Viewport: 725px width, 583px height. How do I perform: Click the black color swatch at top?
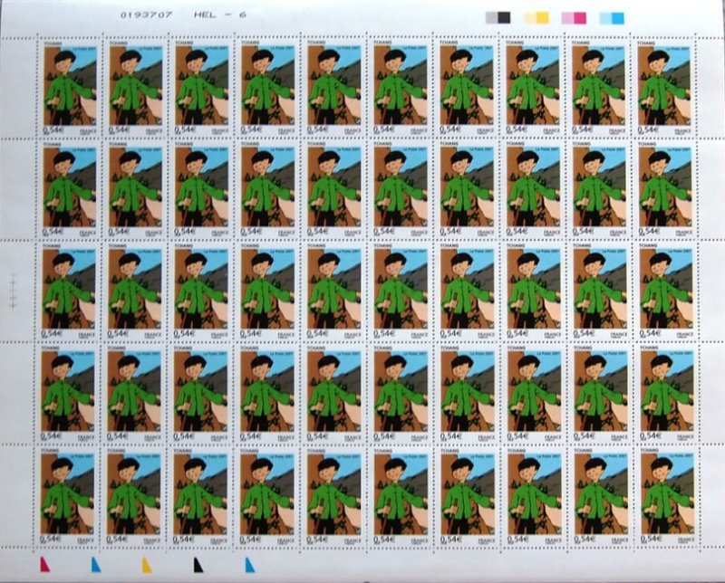point(504,17)
